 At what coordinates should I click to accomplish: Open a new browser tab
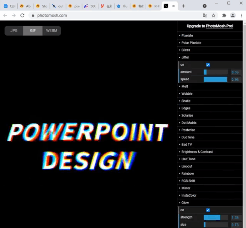tap(183, 6)
